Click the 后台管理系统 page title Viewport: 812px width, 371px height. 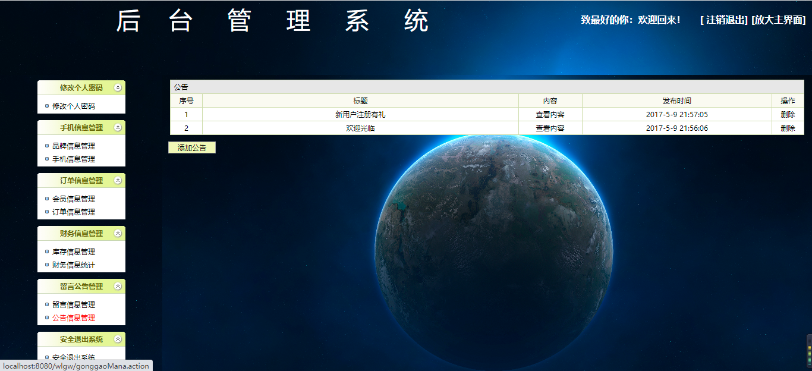pyautogui.click(x=272, y=21)
